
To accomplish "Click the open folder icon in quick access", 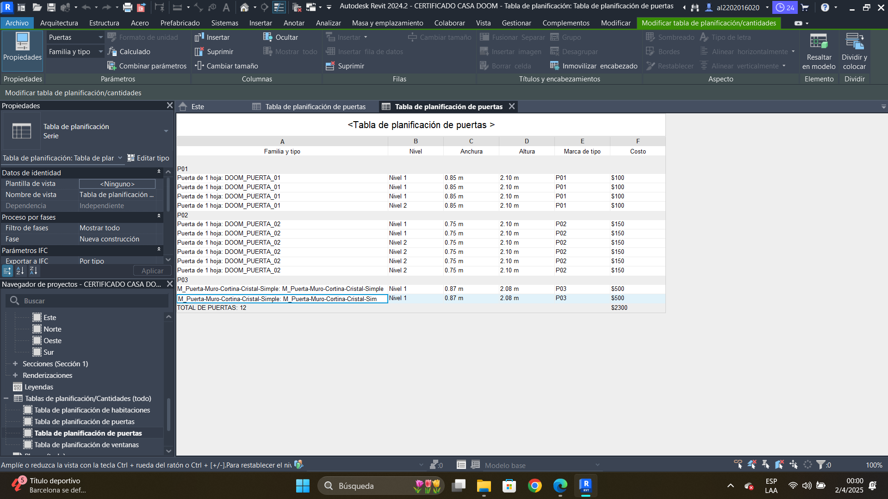I will 37,7.
